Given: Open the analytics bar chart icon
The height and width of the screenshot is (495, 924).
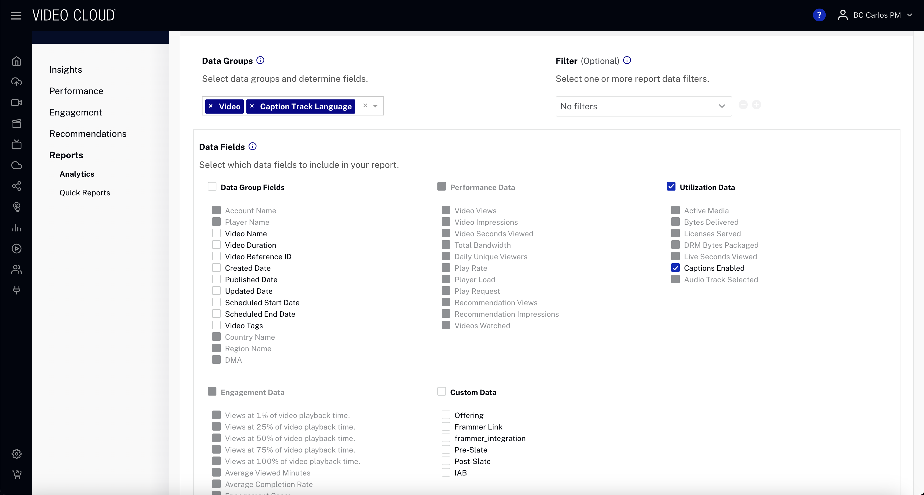Looking at the screenshot, I should [x=17, y=228].
